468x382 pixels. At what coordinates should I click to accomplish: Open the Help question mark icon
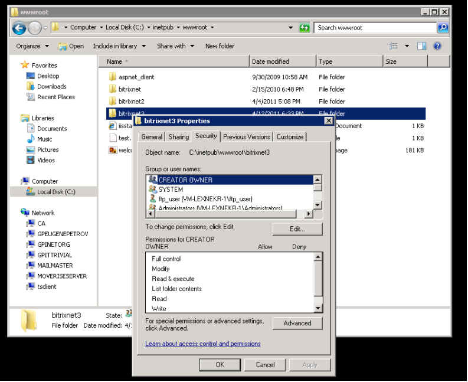[437, 46]
